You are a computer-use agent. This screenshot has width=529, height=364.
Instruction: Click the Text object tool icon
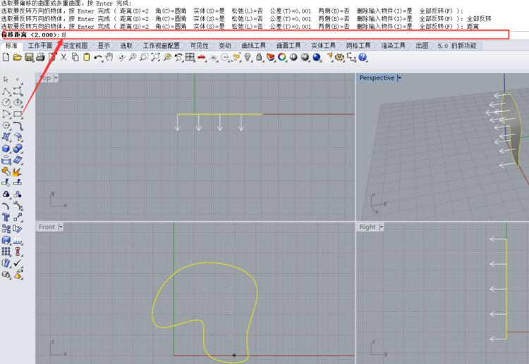(x=6, y=218)
